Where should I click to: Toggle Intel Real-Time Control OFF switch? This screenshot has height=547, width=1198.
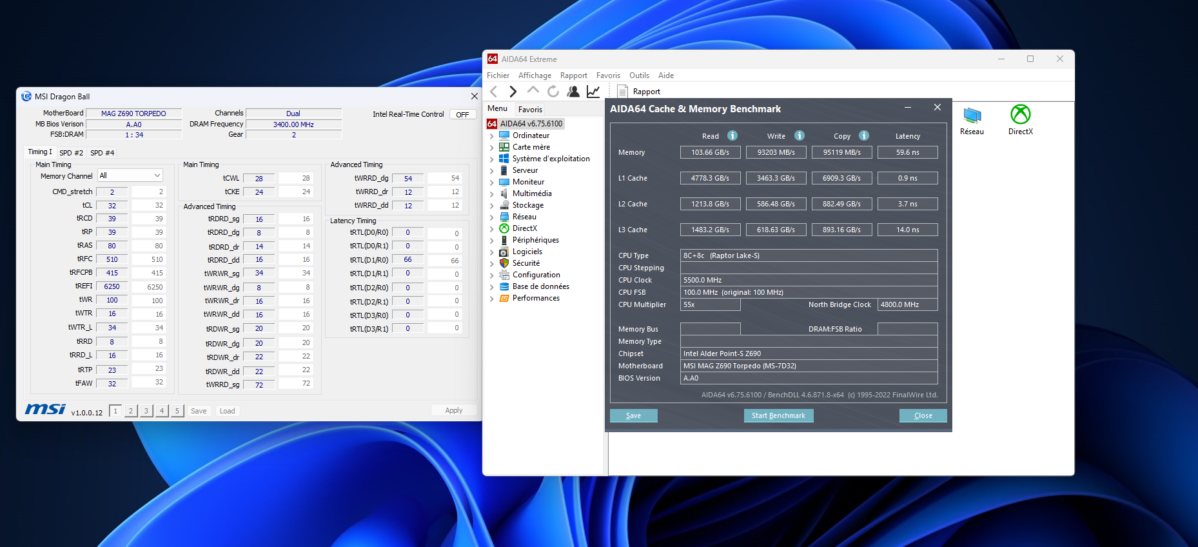click(x=462, y=114)
